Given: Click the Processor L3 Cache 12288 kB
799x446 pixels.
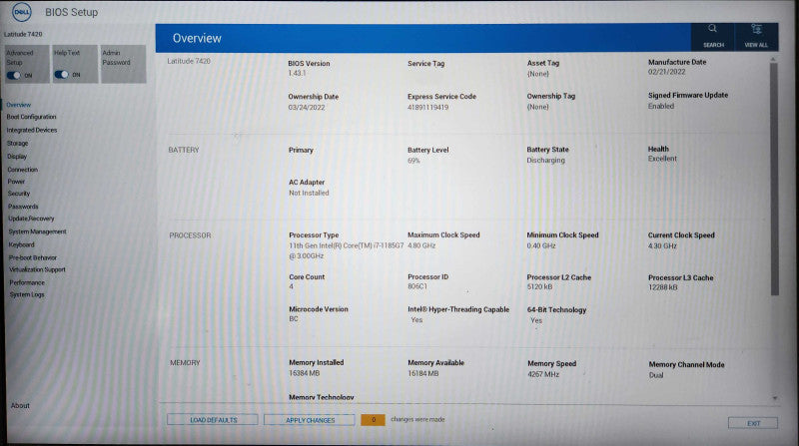Looking at the screenshot, I should click(x=663, y=287).
